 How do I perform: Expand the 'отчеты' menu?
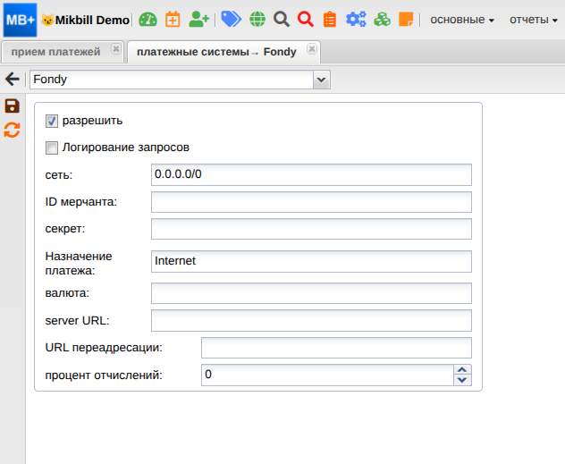coord(534,20)
